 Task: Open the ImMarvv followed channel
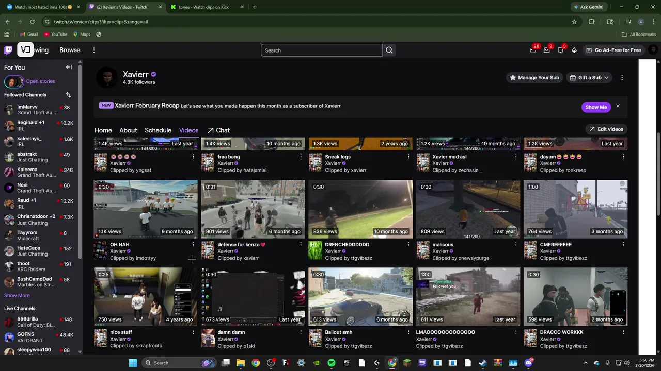coord(39,110)
